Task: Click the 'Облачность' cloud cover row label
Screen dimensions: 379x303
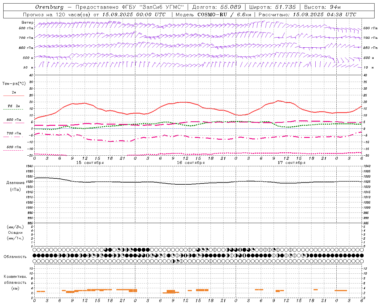Action: coord(15,257)
